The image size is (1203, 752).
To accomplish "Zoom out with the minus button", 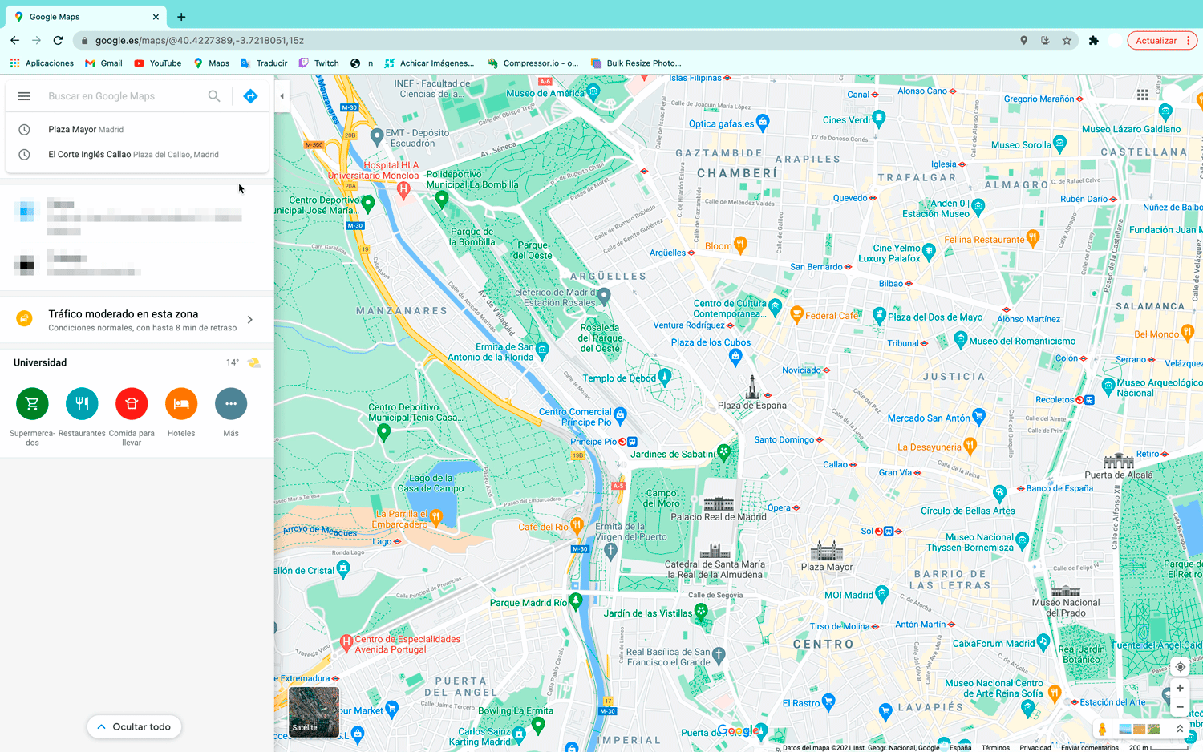I will point(1180,706).
